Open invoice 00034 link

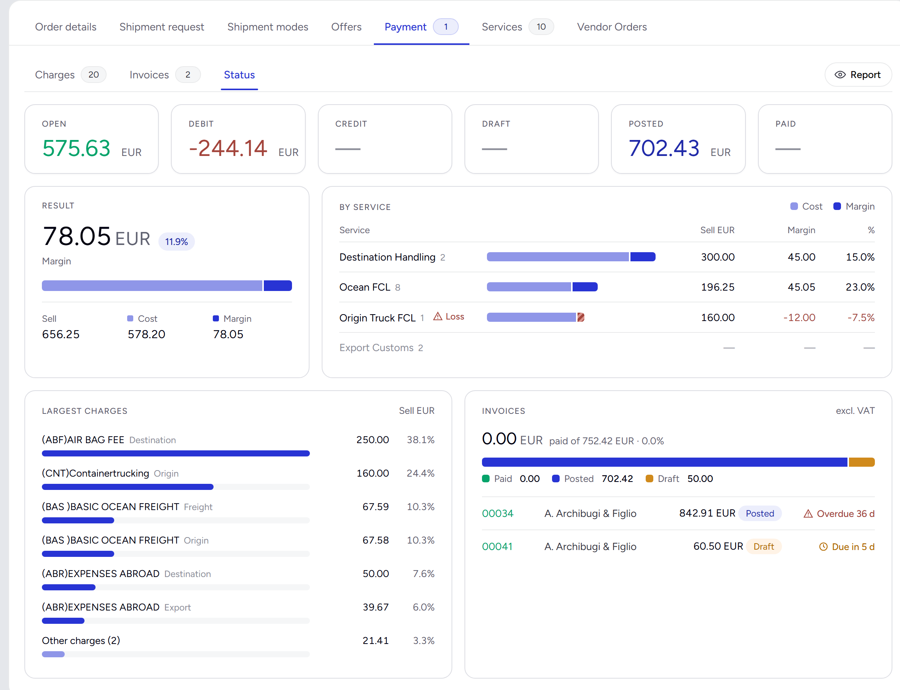(497, 514)
